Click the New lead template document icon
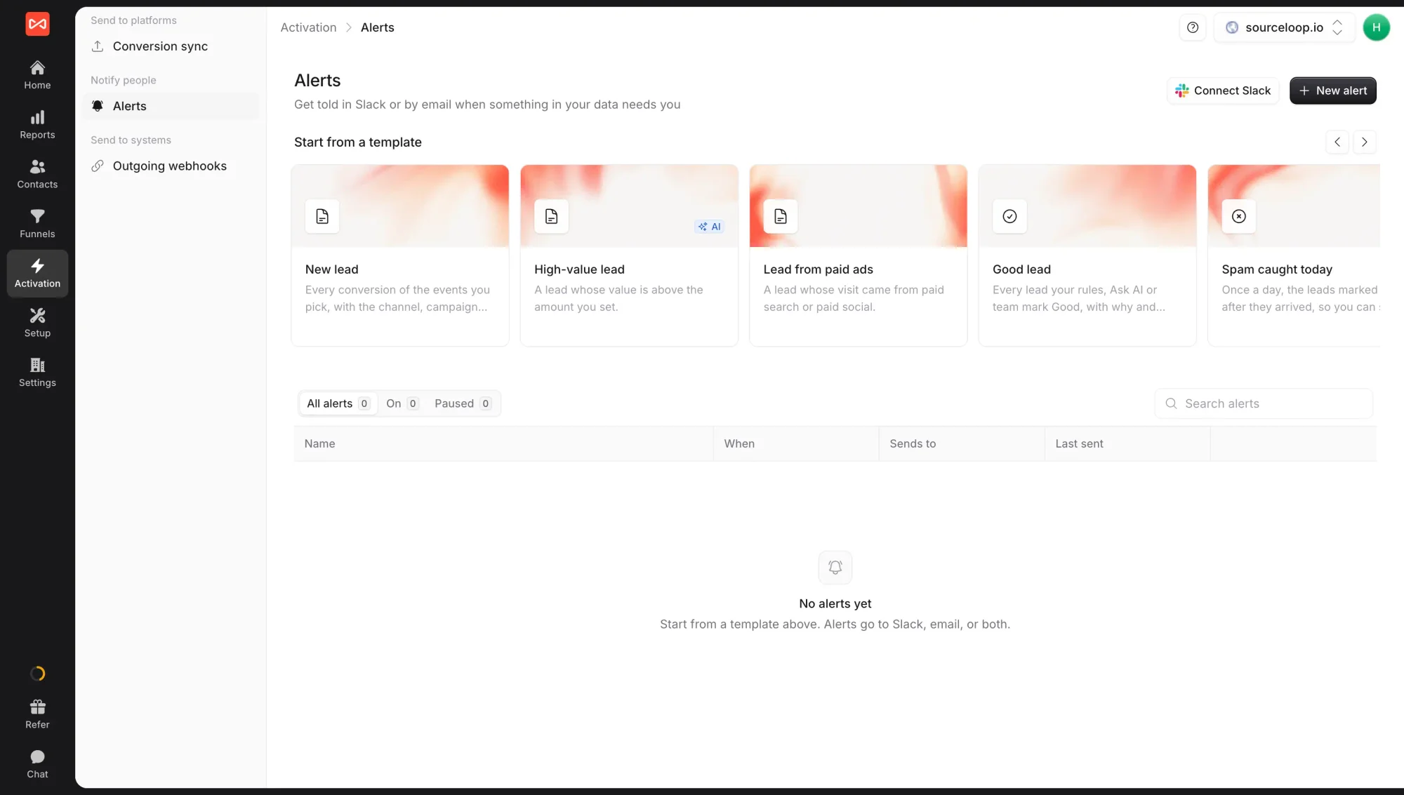The width and height of the screenshot is (1404, 795). coord(322,216)
